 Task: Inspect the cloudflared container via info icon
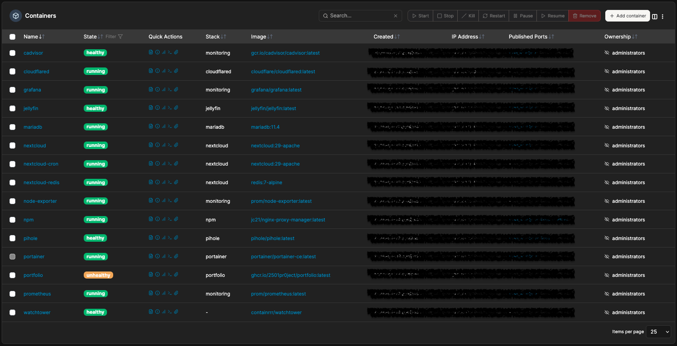pyautogui.click(x=158, y=71)
